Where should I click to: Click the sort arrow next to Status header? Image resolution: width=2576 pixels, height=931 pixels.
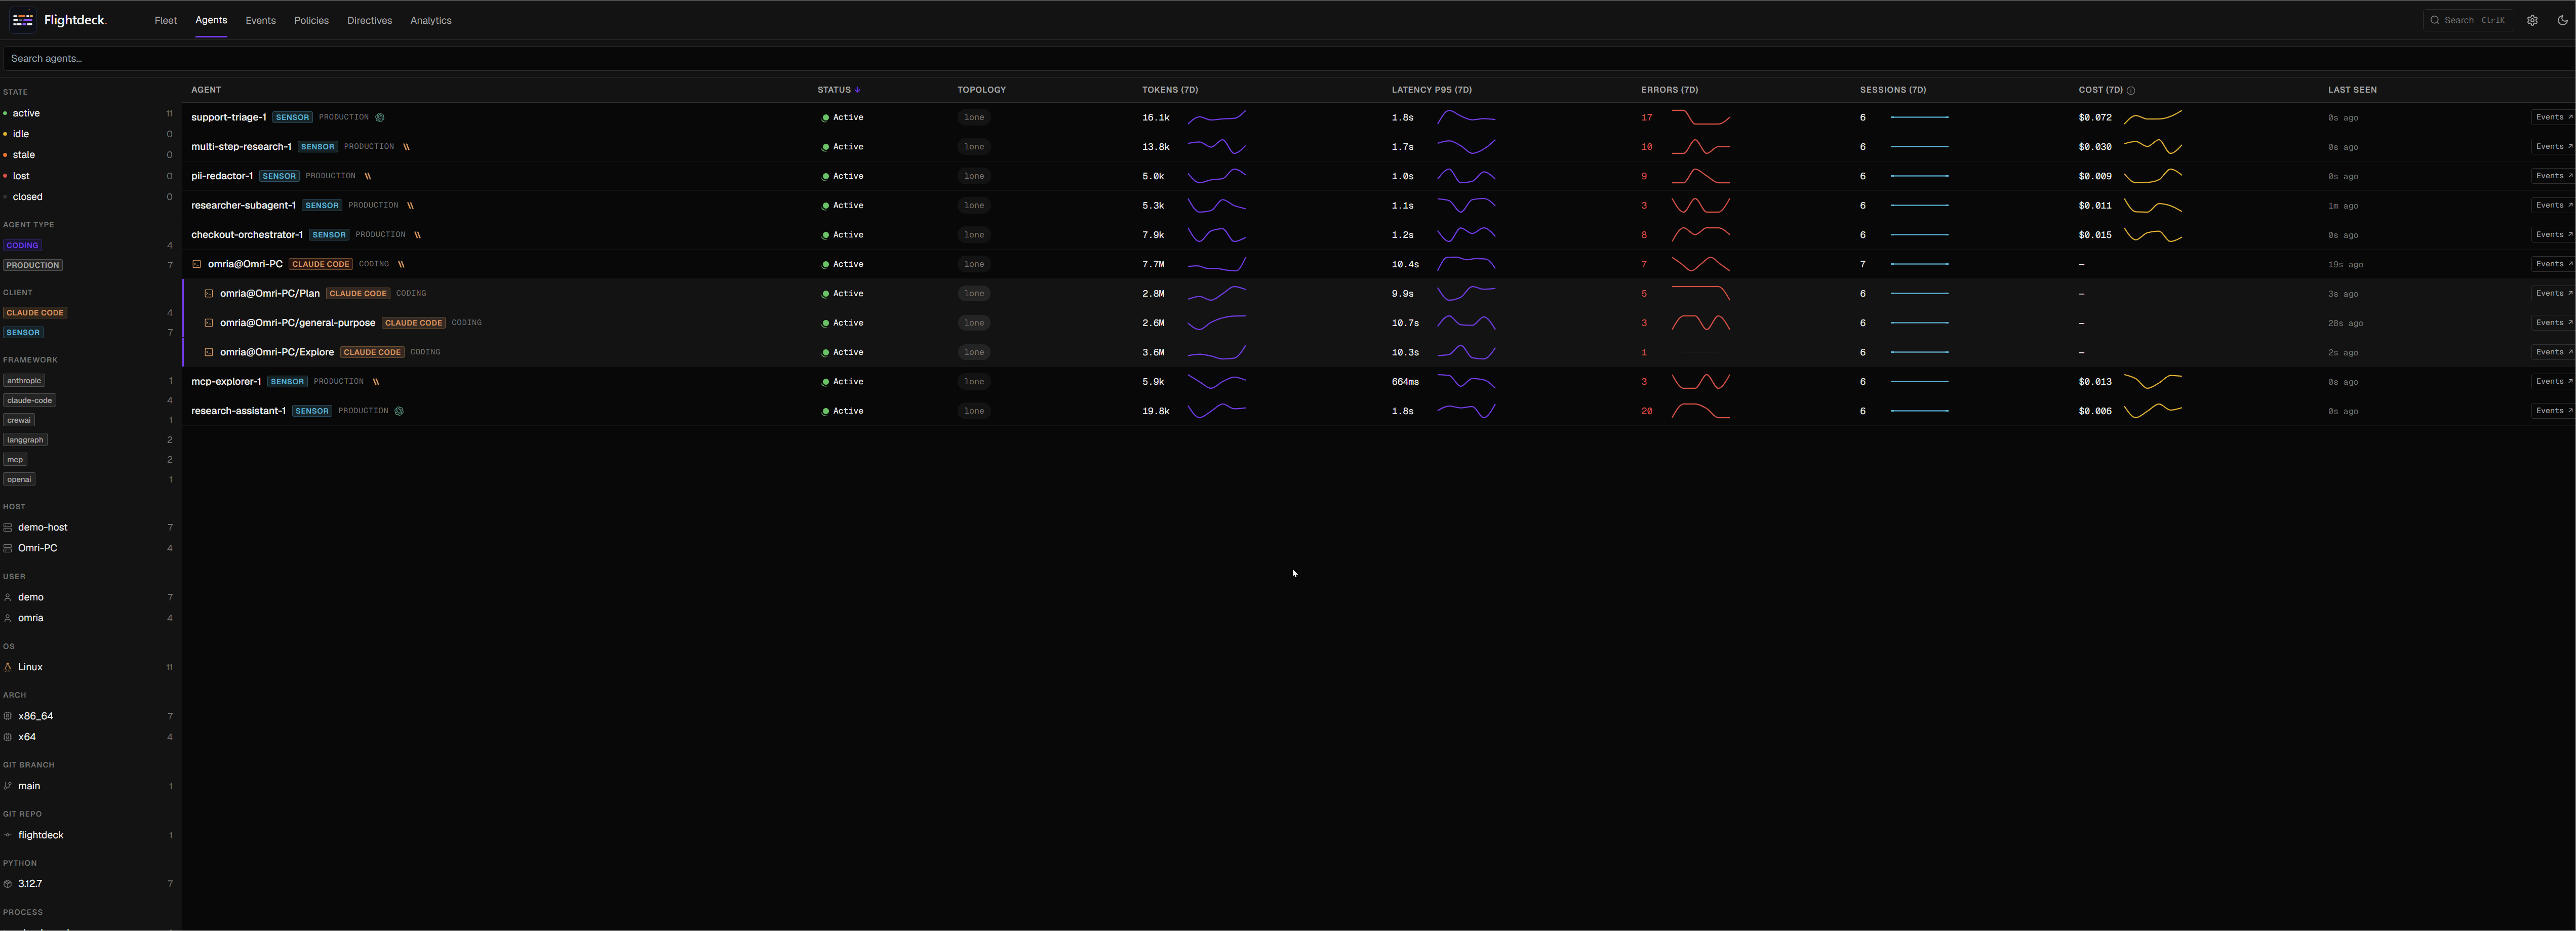coord(857,90)
